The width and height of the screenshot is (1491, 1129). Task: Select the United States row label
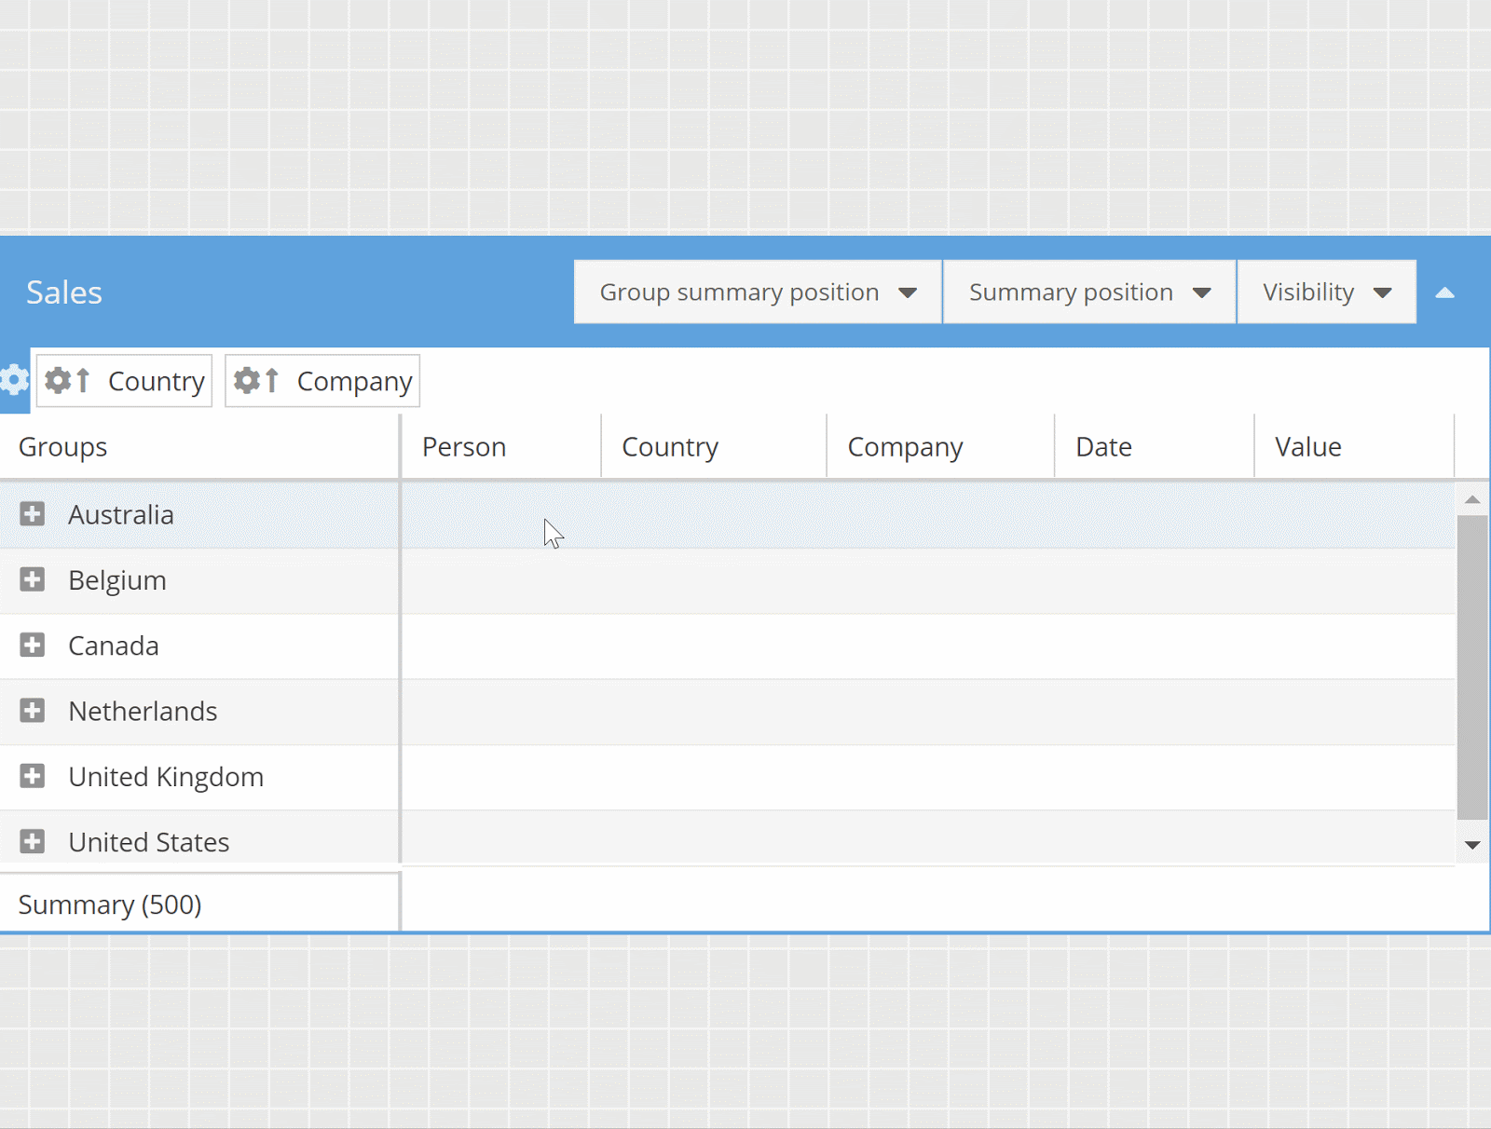(x=149, y=842)
